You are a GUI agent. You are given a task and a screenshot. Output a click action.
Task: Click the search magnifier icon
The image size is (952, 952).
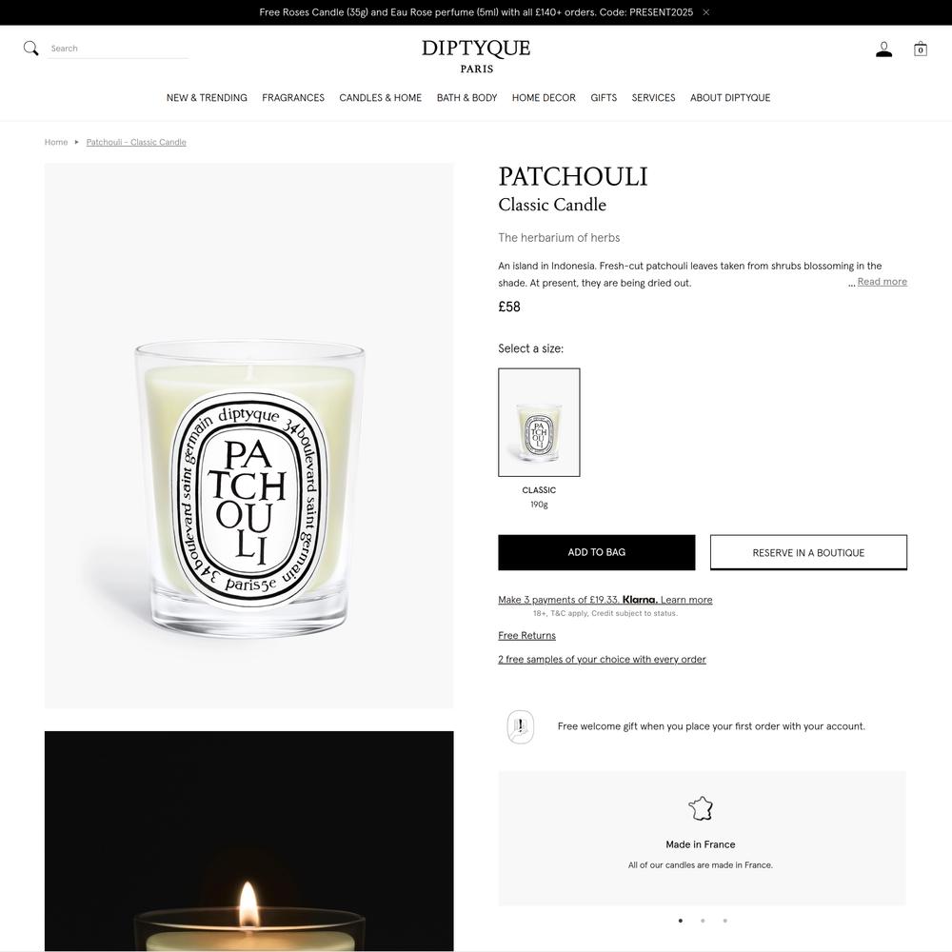(31, 49)
